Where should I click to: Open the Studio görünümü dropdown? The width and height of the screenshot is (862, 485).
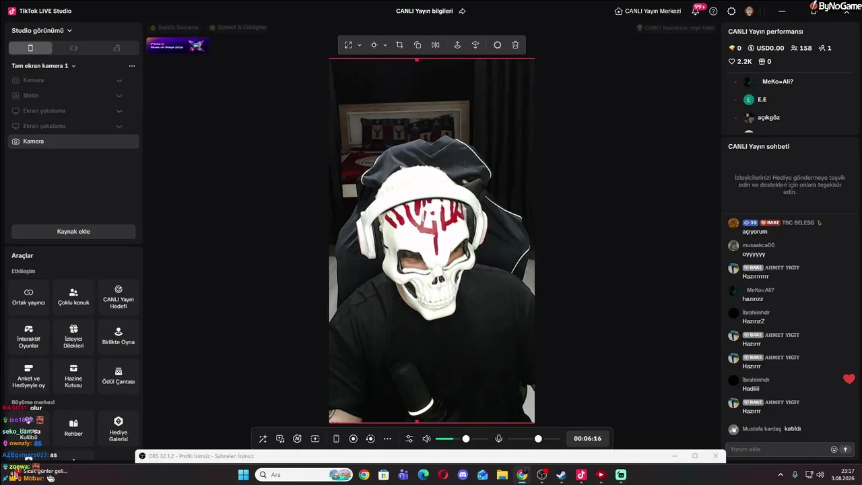click(x=42, y=30)
